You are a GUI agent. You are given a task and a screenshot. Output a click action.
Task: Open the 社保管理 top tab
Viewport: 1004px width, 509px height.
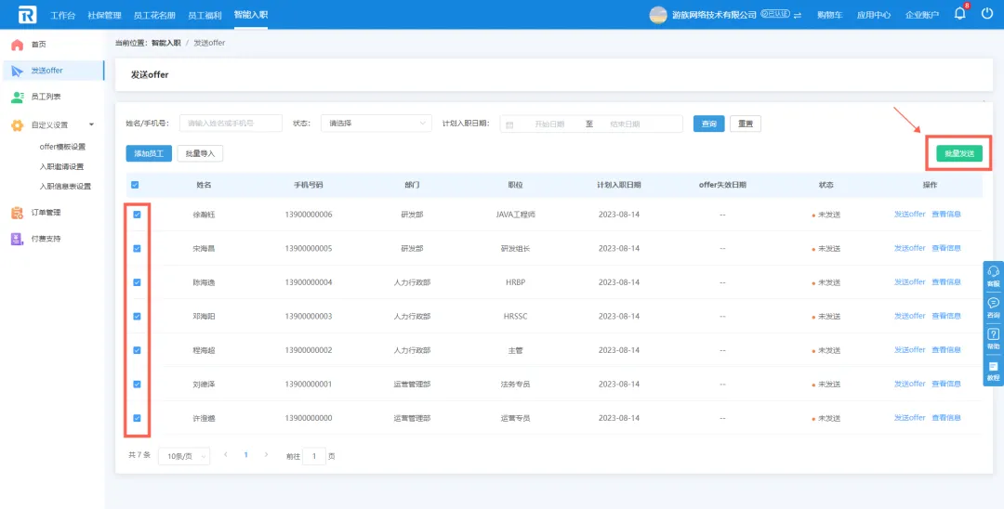pos(104,15)
